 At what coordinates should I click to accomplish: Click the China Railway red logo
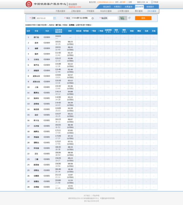29,4
